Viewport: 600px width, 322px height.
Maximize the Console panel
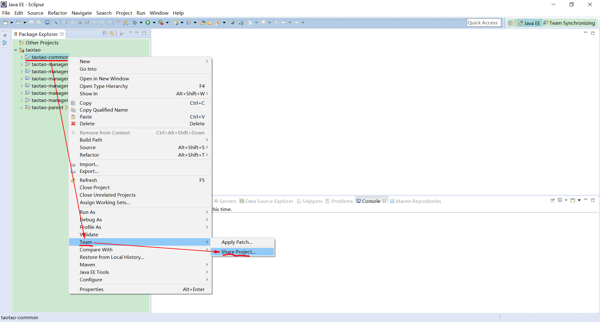pyautogui.click(x=593, y=200)
